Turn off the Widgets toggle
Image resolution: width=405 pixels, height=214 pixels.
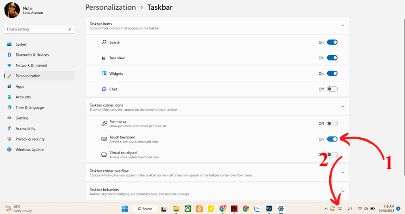[332, 73]
